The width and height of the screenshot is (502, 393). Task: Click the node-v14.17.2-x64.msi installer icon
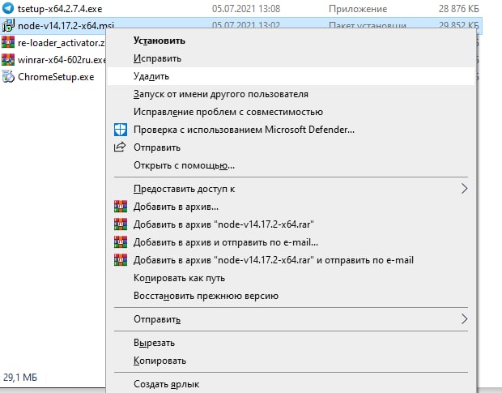tap(8, 25)
